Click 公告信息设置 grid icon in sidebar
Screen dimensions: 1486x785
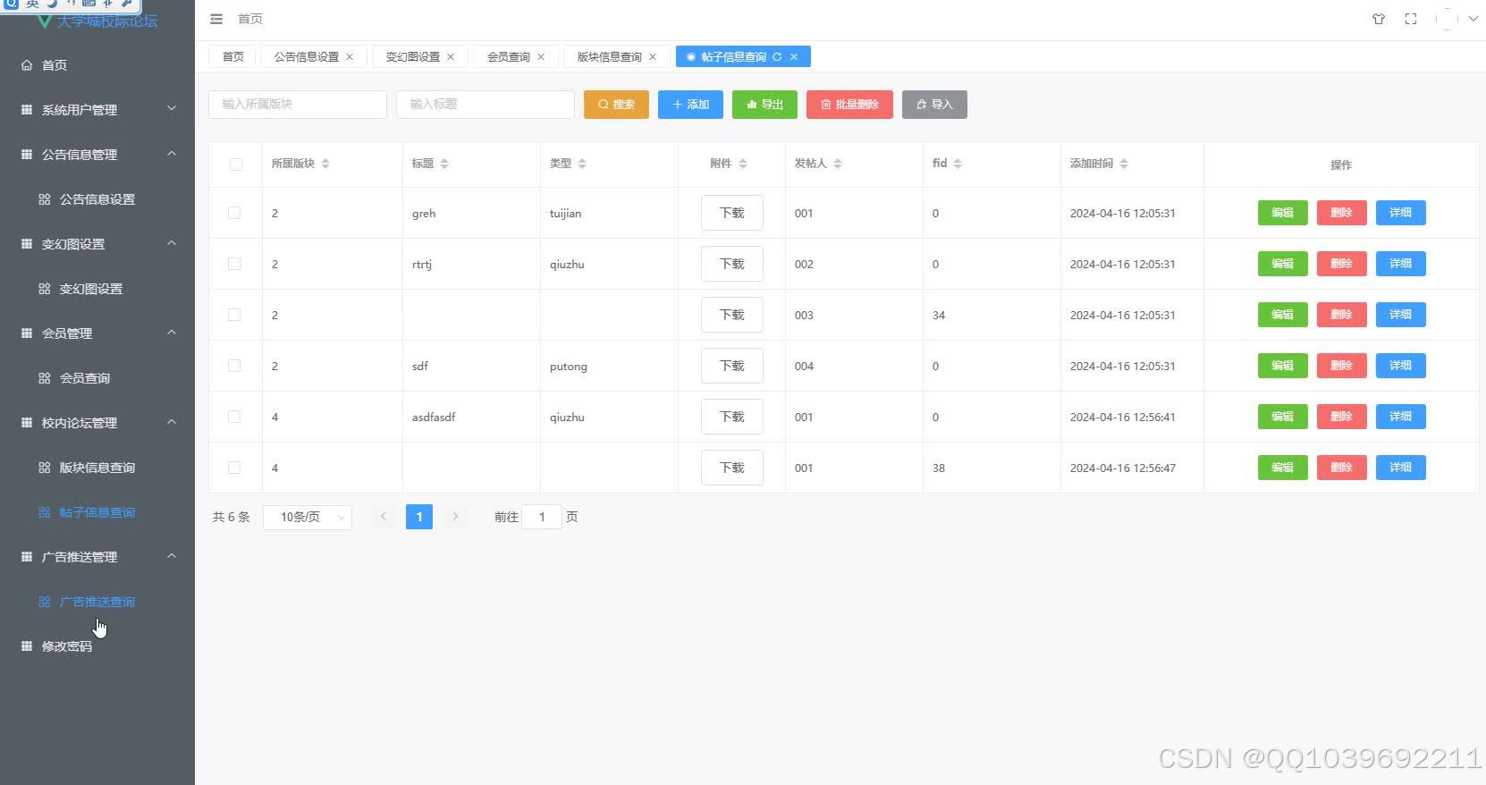45,199
